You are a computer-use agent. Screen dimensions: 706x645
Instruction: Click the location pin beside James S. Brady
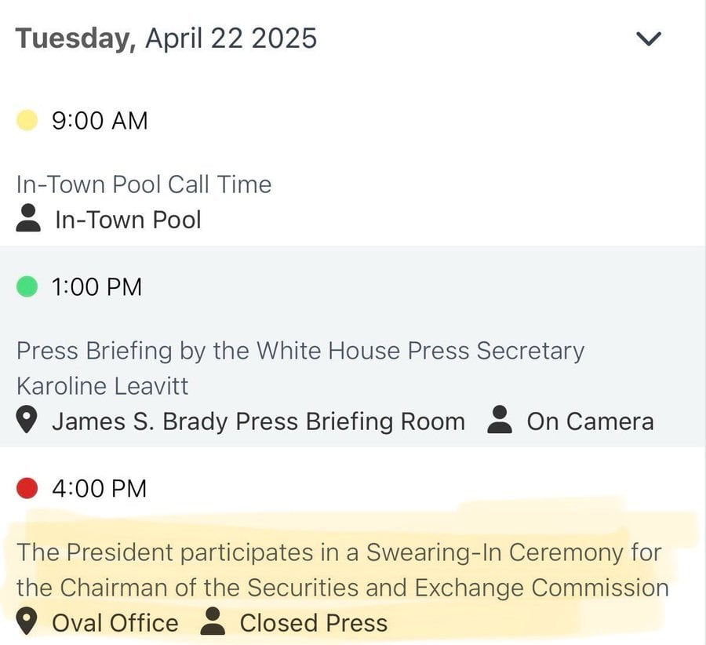coord(28,421)
